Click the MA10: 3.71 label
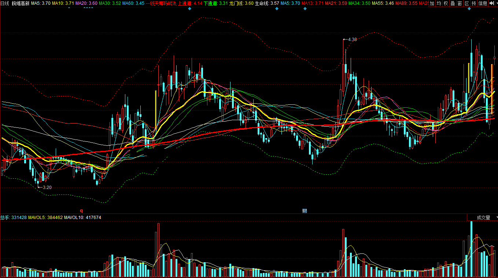The image size is (498, 278). [x=63, y=3]
